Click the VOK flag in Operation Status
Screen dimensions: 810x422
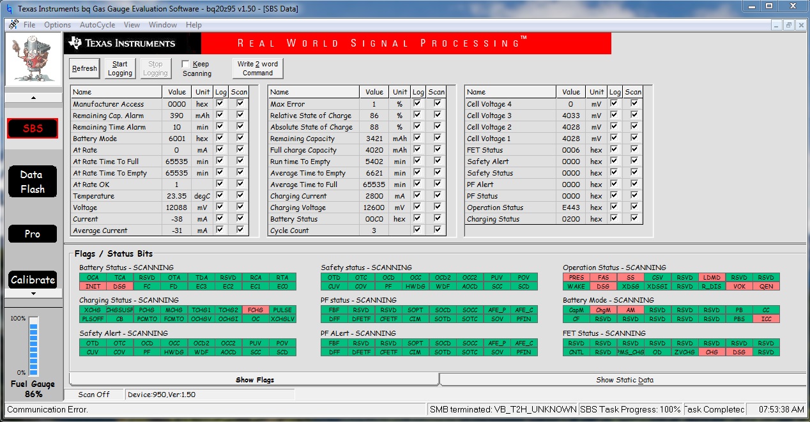[x=739, y=287]
